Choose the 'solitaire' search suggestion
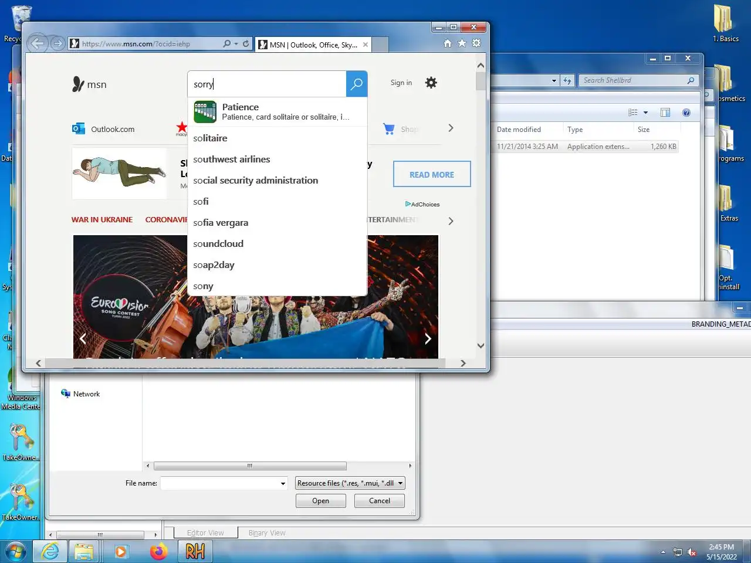 [277, 138]
